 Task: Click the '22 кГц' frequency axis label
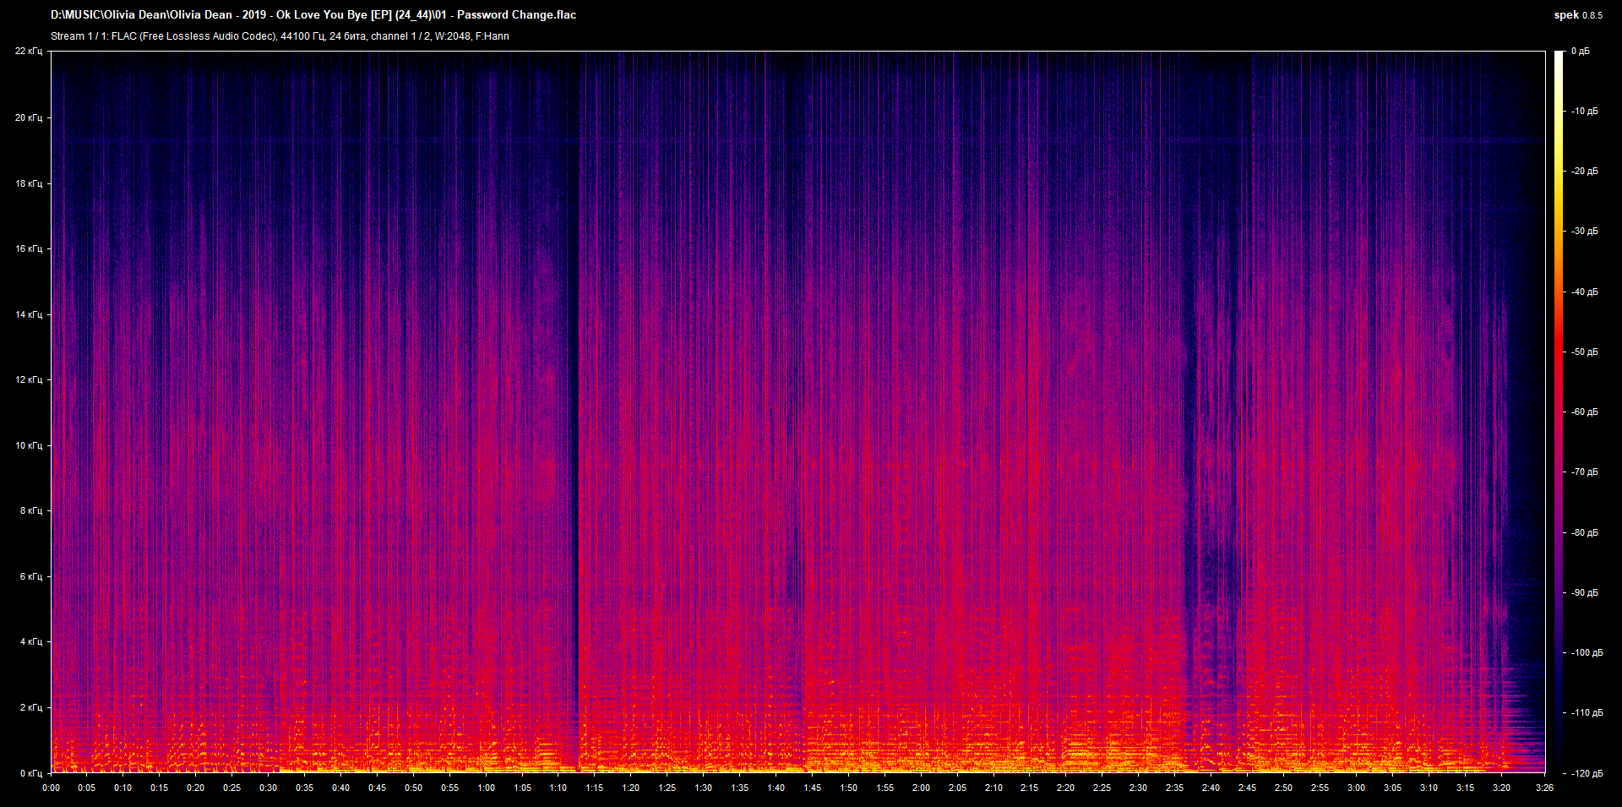(x=29, y=52)
